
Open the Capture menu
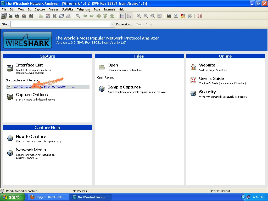[x=40, y=9]
